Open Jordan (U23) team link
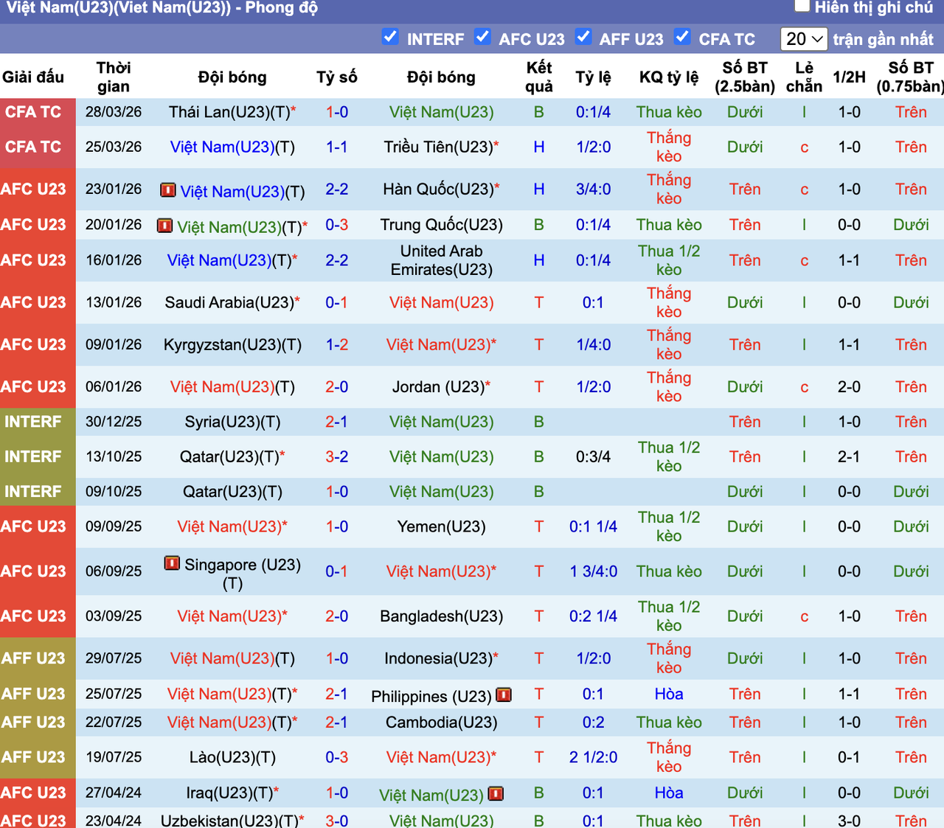The image size is (944, 828). [x=438, y=386]
